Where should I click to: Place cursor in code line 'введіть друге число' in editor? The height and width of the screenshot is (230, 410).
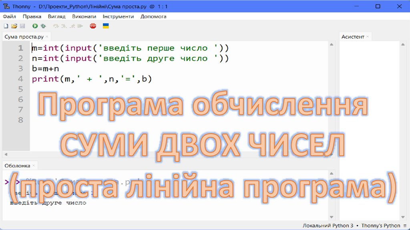point(130,59)
